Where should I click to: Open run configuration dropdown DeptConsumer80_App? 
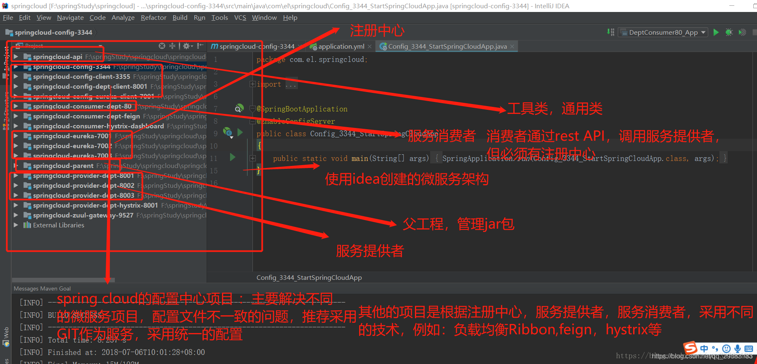(663, 32)
